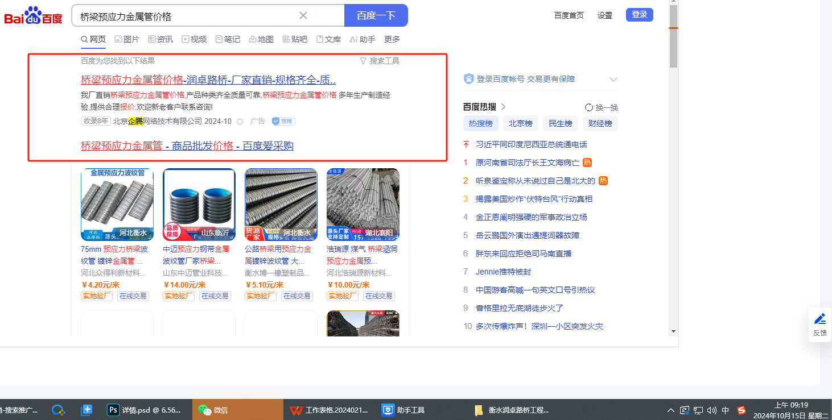
Task: Click the 保障 shield badge
Action: 283,121
